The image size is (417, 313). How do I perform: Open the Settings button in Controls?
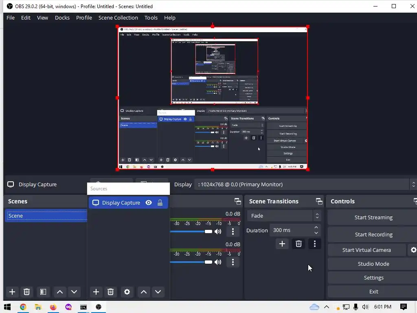click(x=373, y=278)
